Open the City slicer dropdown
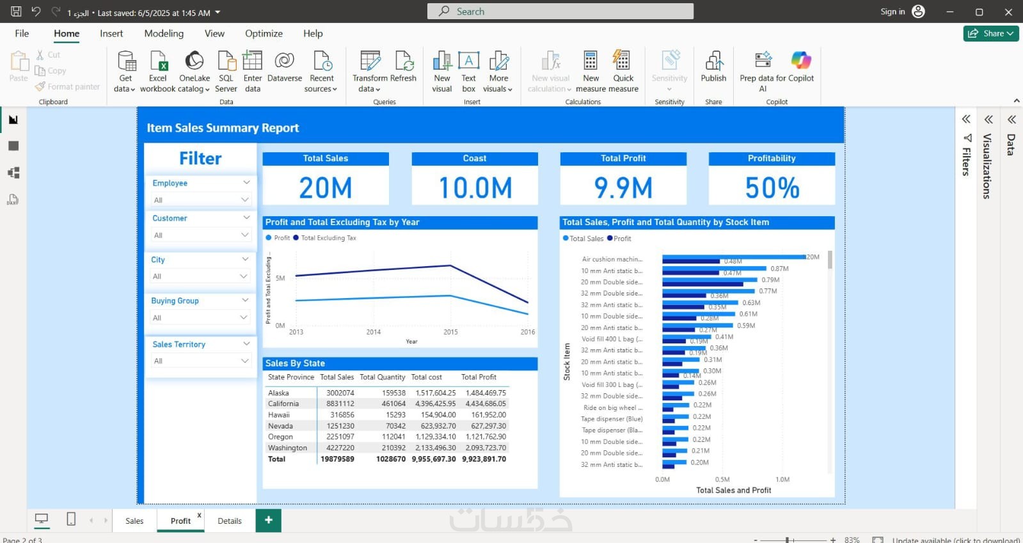 point(199,276)
